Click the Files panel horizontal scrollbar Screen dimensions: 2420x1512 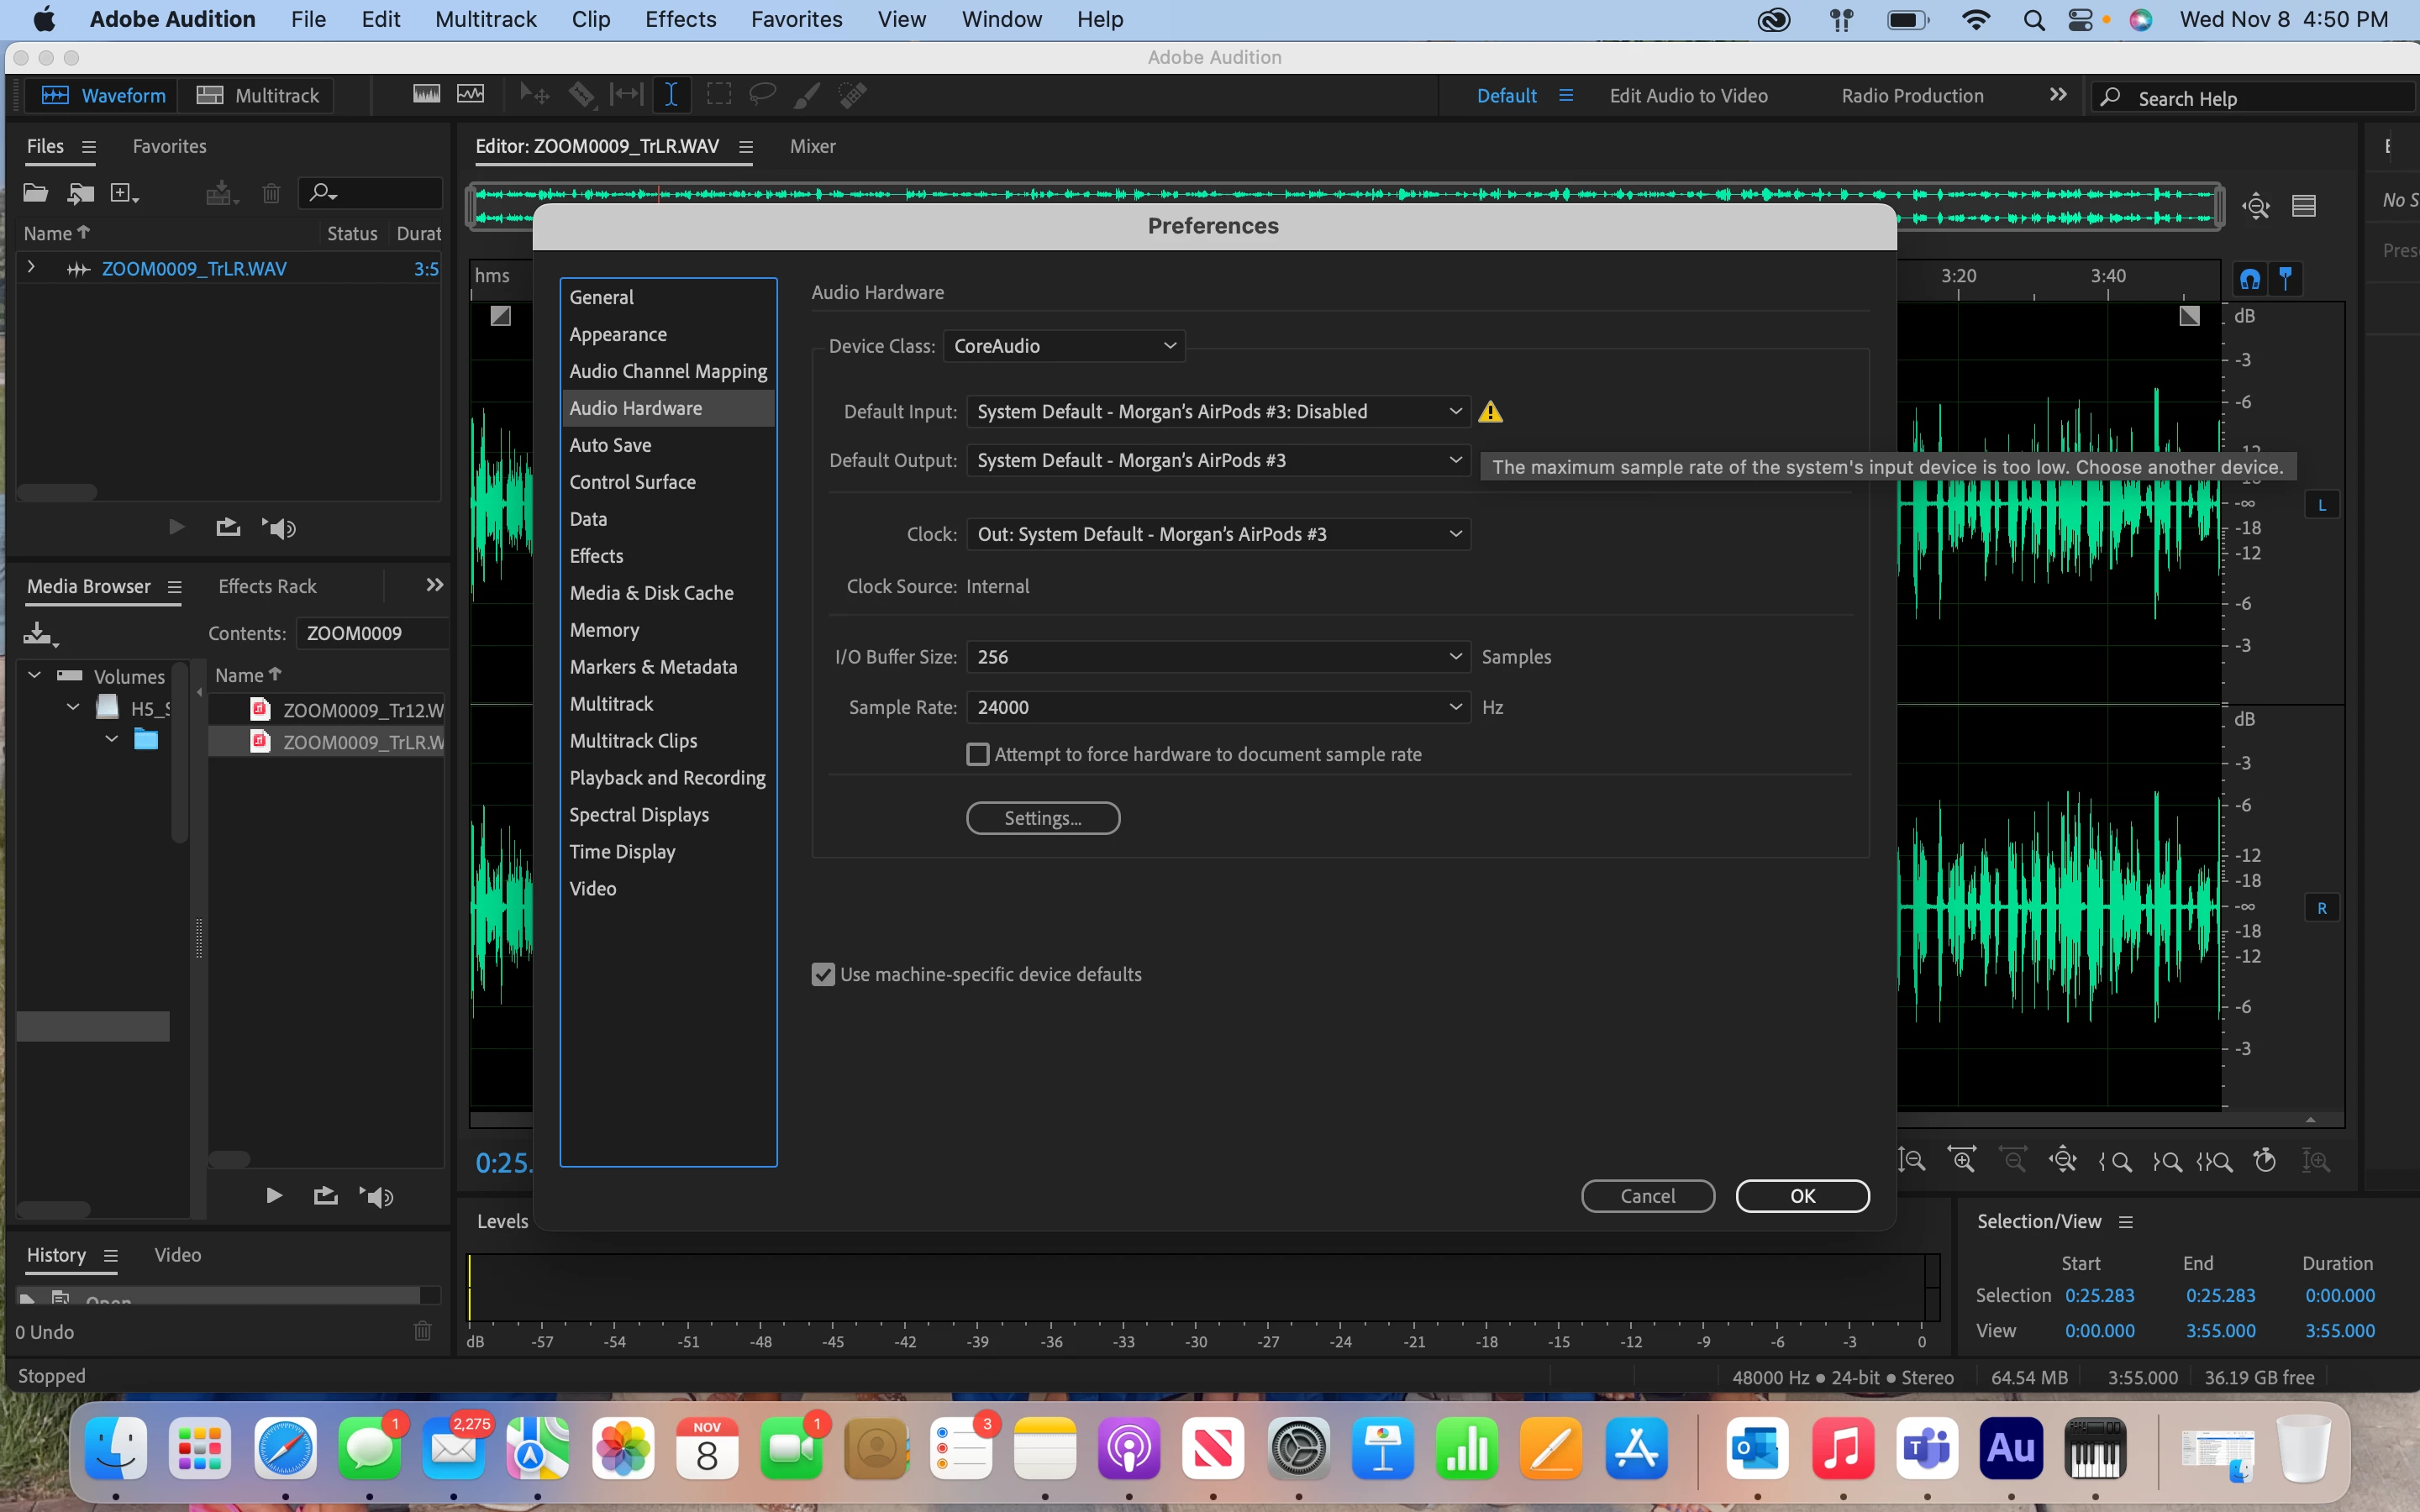(x=57, y=492)
